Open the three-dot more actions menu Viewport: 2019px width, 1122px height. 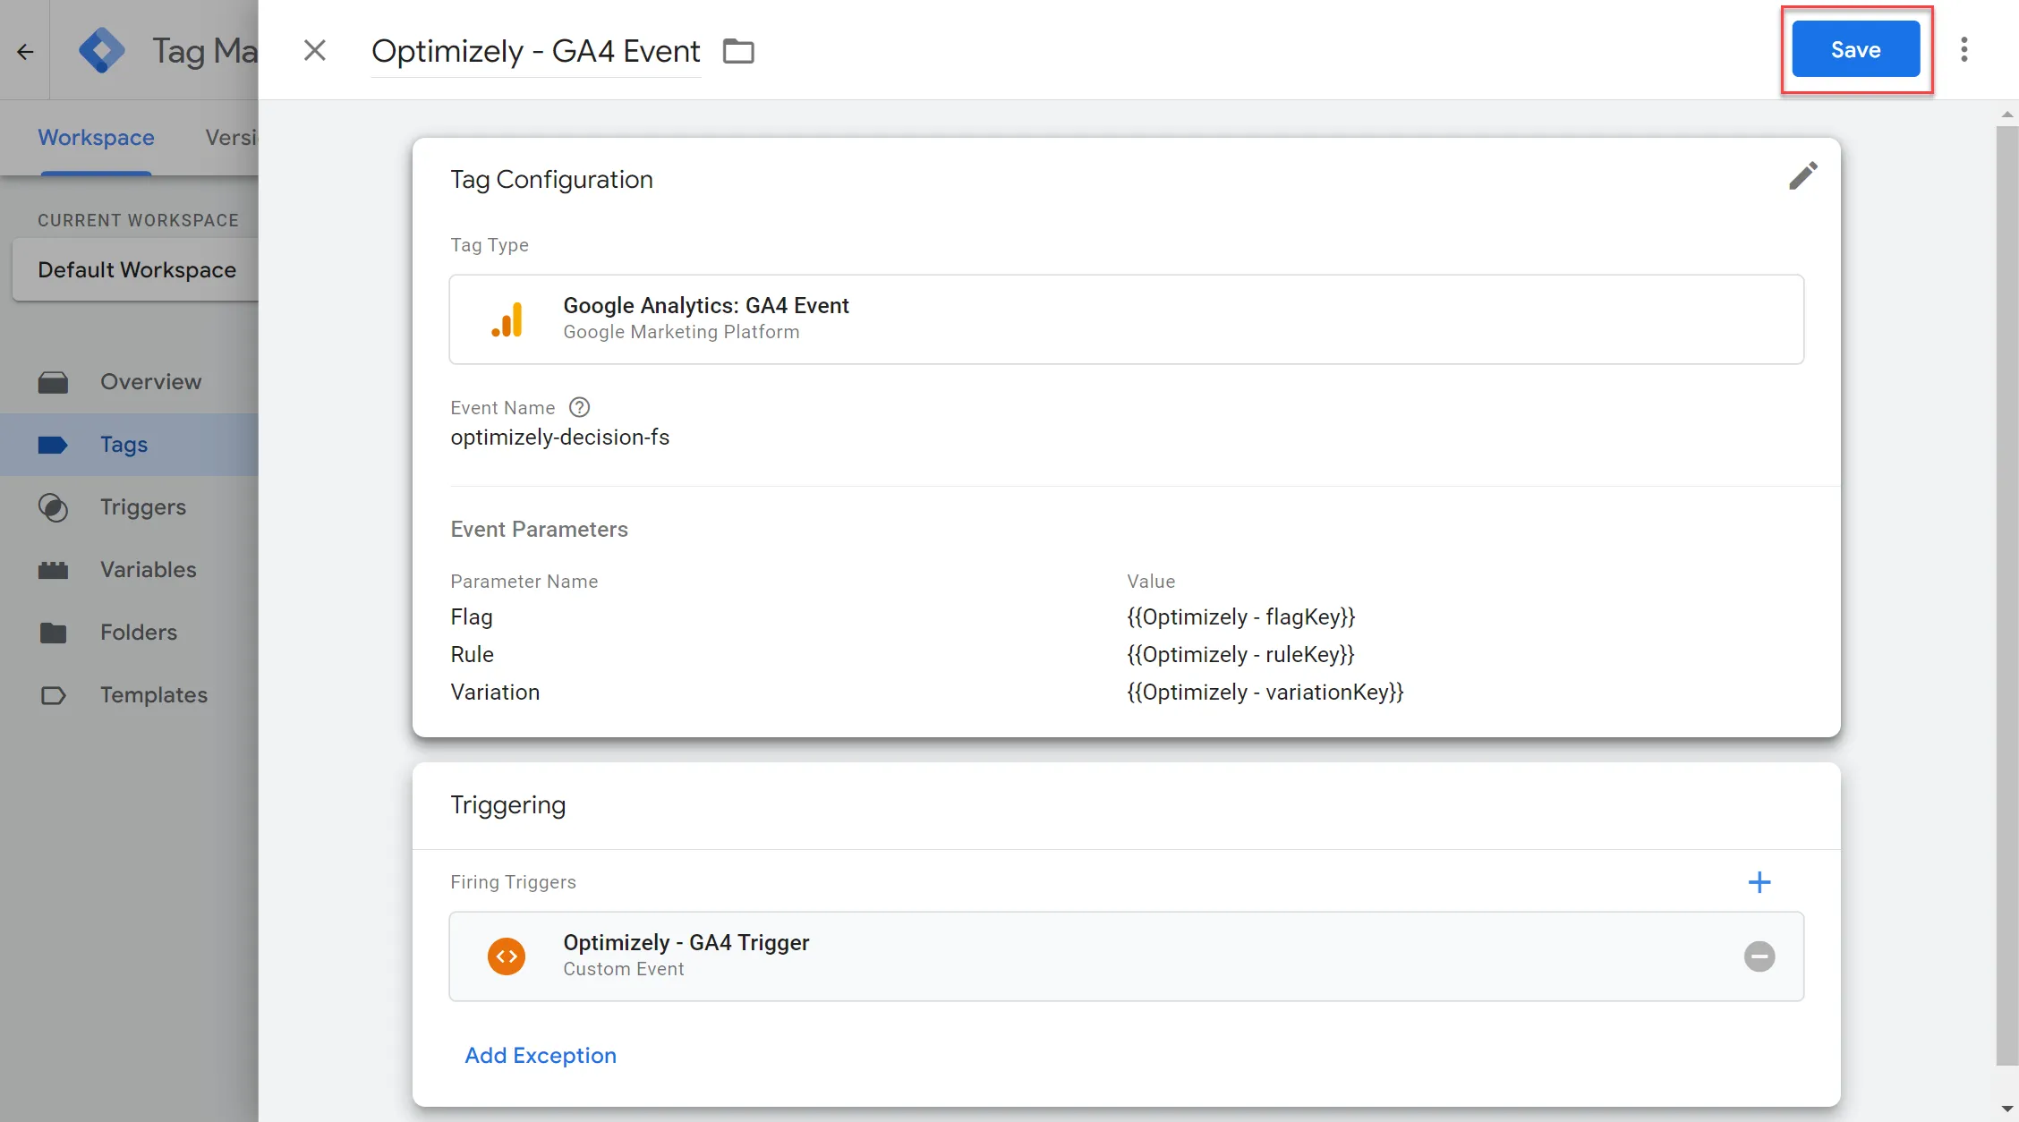(x=1964, y=49)
